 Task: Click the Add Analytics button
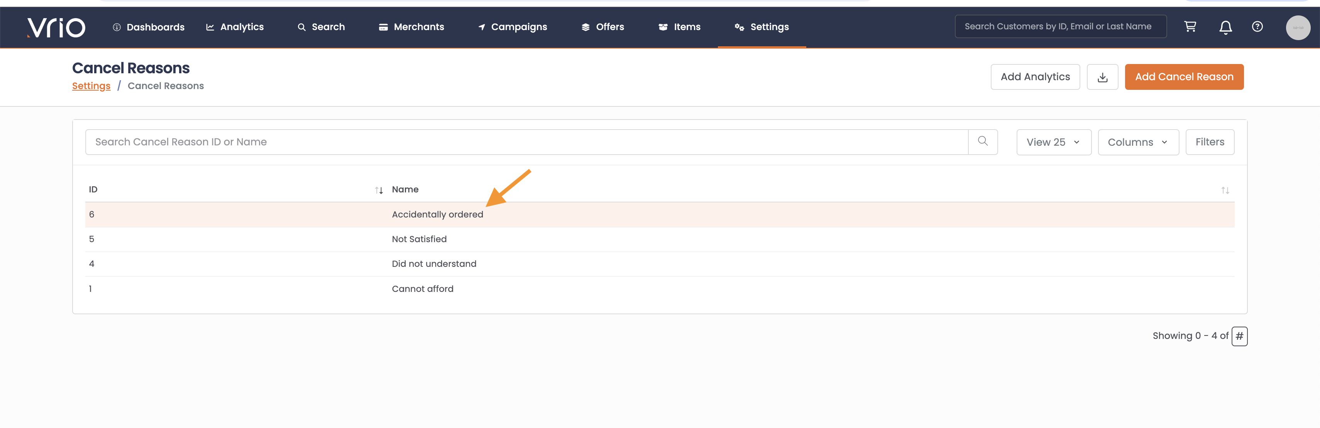(1035, 77)
